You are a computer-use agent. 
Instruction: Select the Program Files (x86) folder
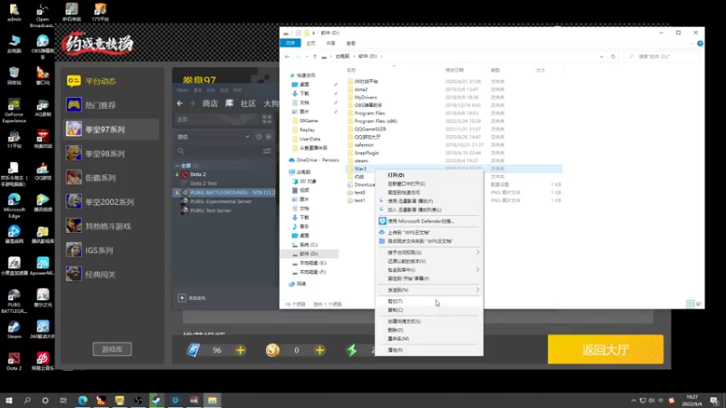[376, 121]
